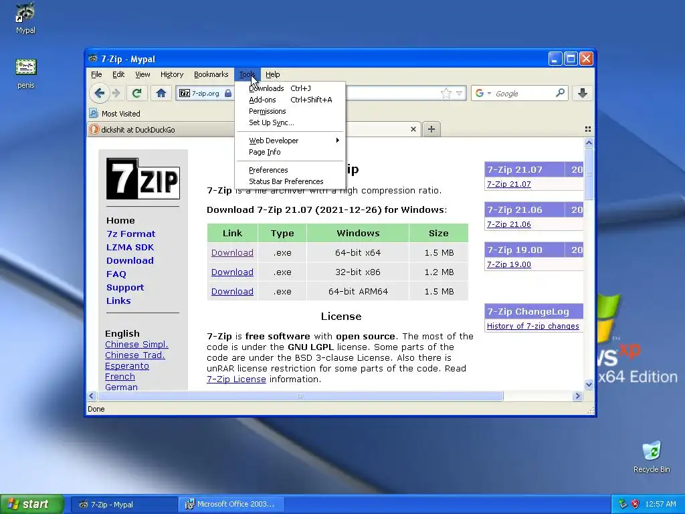
Task: Open the LZMA SDK sidebar link
Action: (x=130, y=247)
